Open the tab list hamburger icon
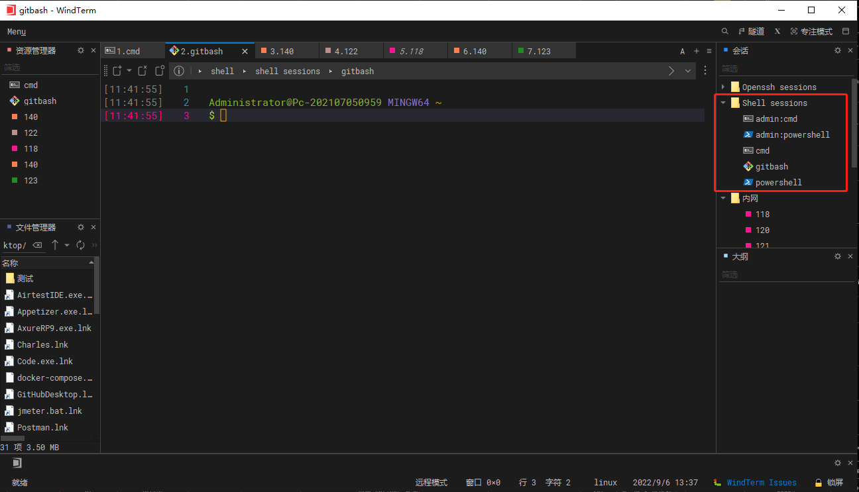The image size is (859, 492). [709, 51]
